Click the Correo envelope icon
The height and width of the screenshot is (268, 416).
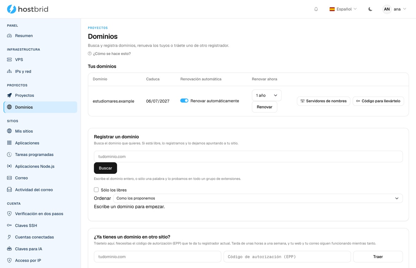point(9,178)
